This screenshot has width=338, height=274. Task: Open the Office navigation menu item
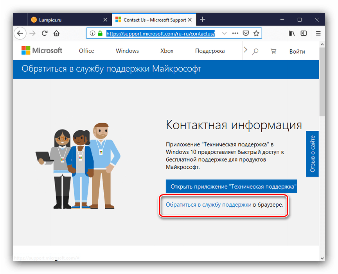86,51
